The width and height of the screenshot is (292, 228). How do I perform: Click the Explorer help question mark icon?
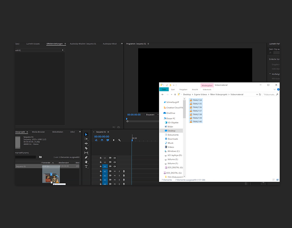(x=278, y=89)
